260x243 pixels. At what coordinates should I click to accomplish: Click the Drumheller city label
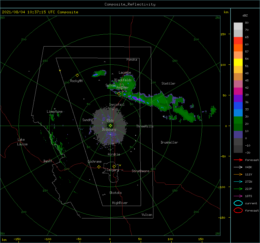coord(169,142)
